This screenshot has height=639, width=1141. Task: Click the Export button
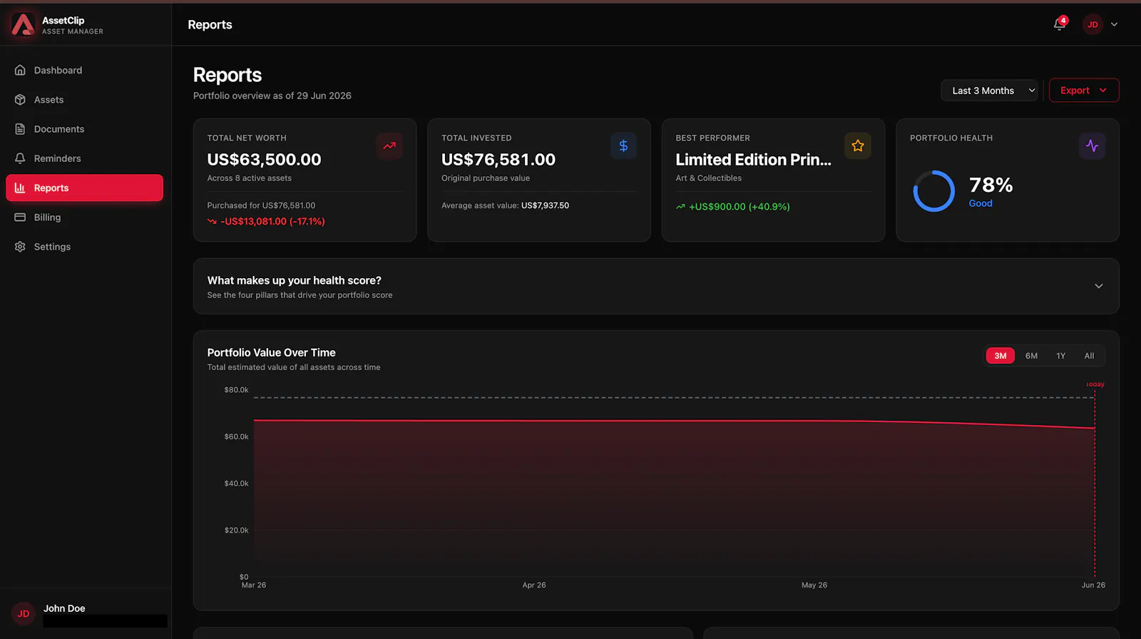(x=1084, y=91)
